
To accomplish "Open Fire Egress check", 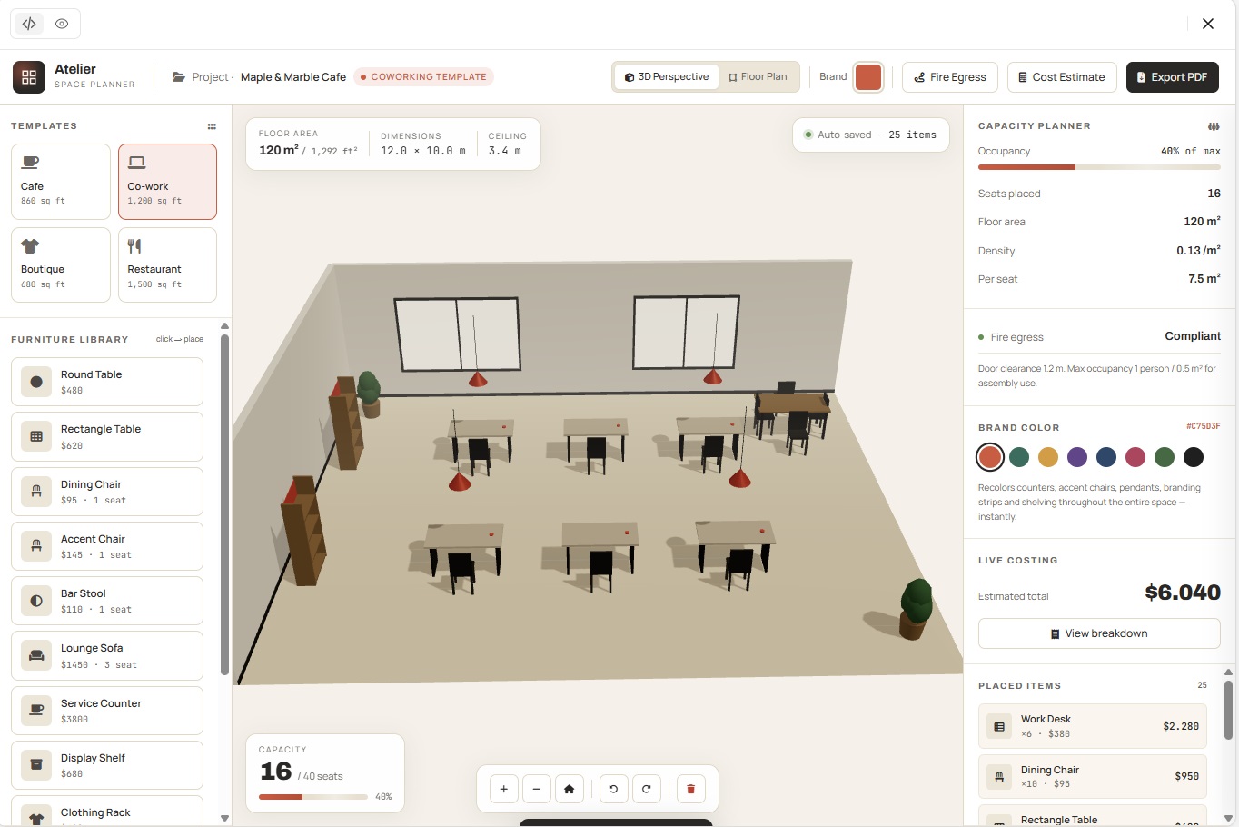I will pyautogui.click(x=950, y=77).
